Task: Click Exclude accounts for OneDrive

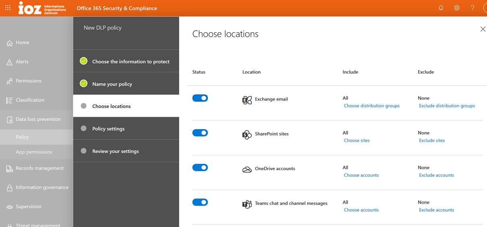Action: (x=437, y=175)
